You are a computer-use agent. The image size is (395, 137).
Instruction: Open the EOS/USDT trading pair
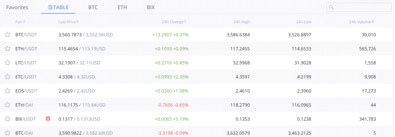point(26,91)
